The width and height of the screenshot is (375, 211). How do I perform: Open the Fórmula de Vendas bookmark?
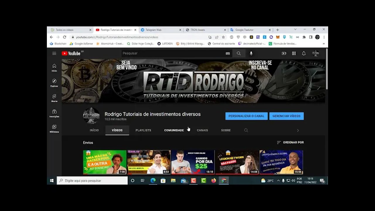pos(282,44)
